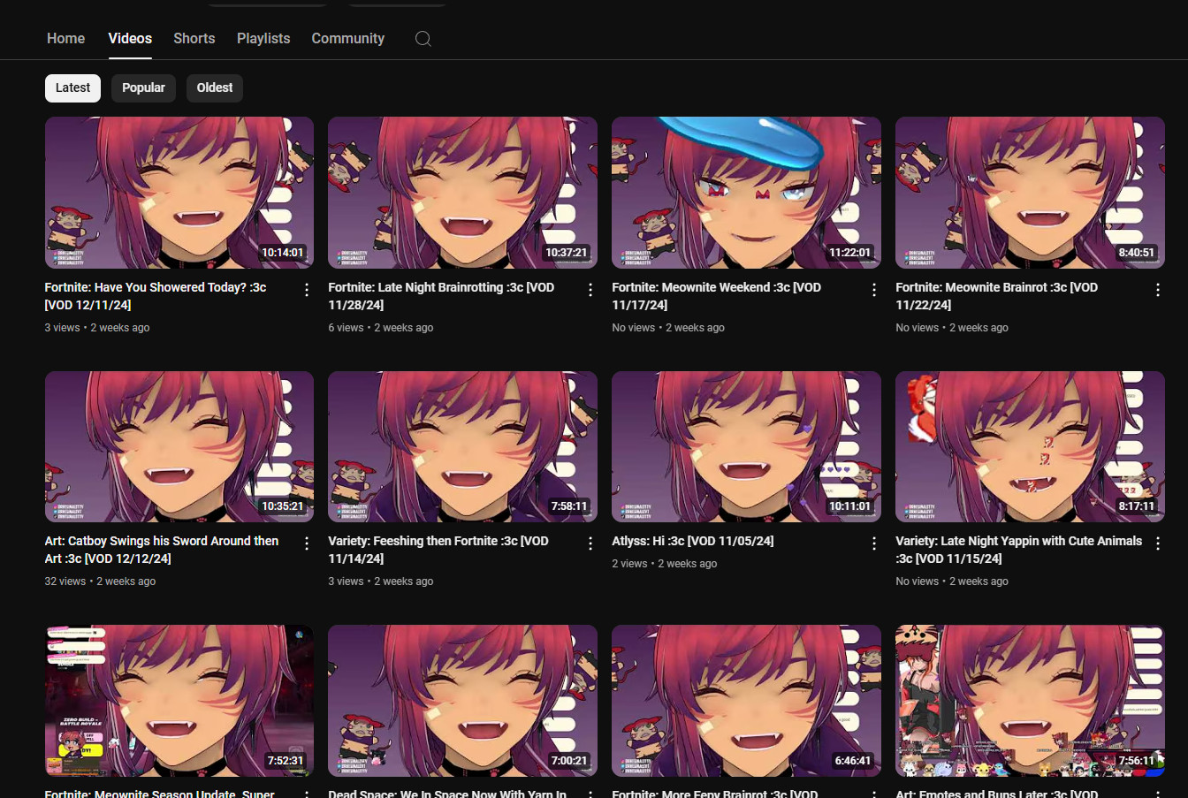Play the 6:46:41 video thumbnail
Screen dimensions: 1188x798
click(x=746, y=701)
